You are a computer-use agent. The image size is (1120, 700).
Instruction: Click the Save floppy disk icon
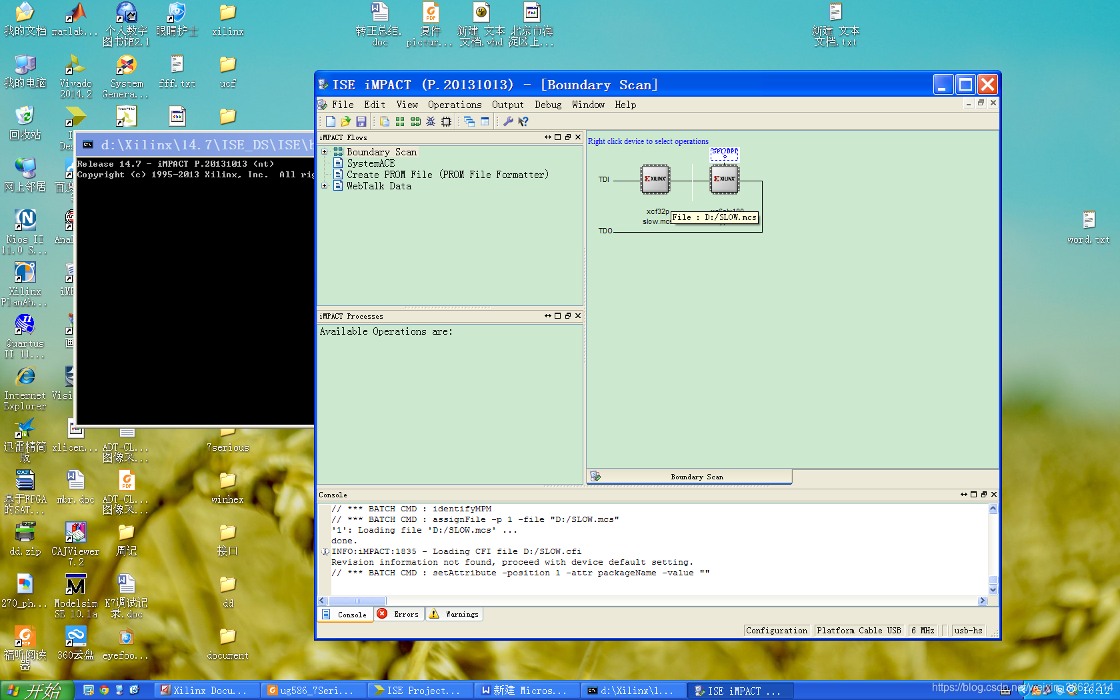pyautogui.click(x=361, y=121)
